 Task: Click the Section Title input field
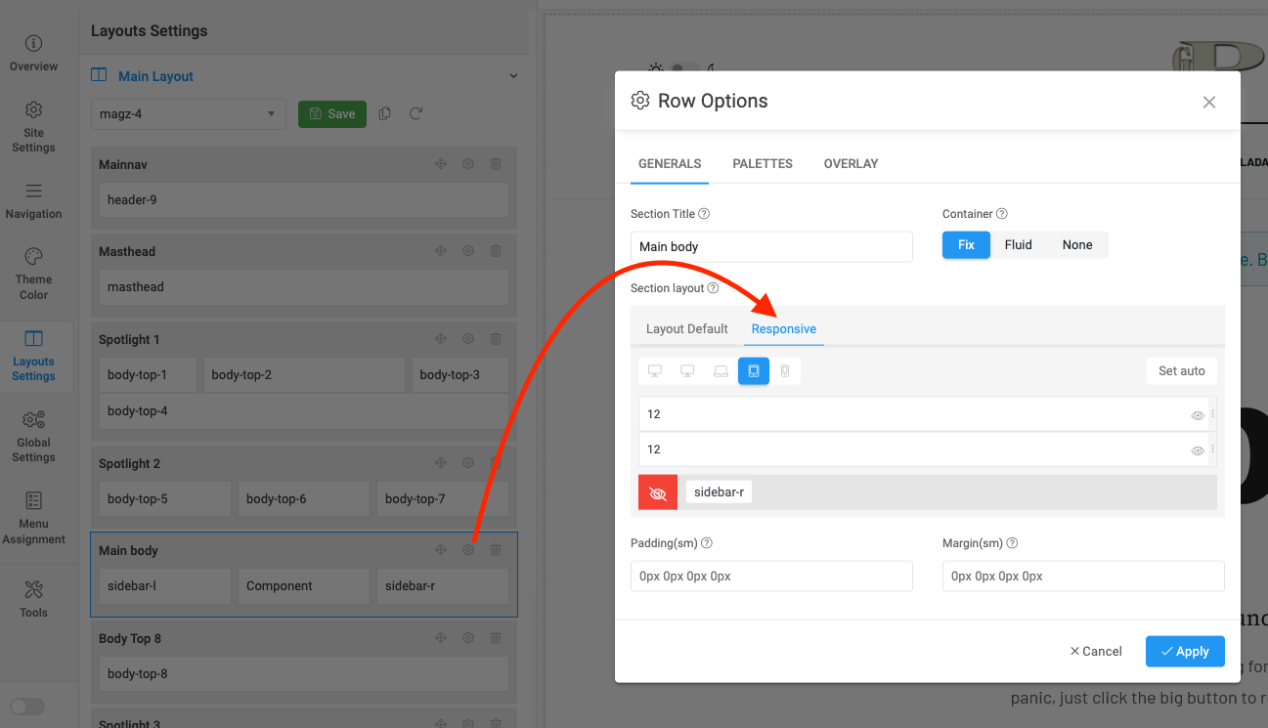(x=771, y=247)
